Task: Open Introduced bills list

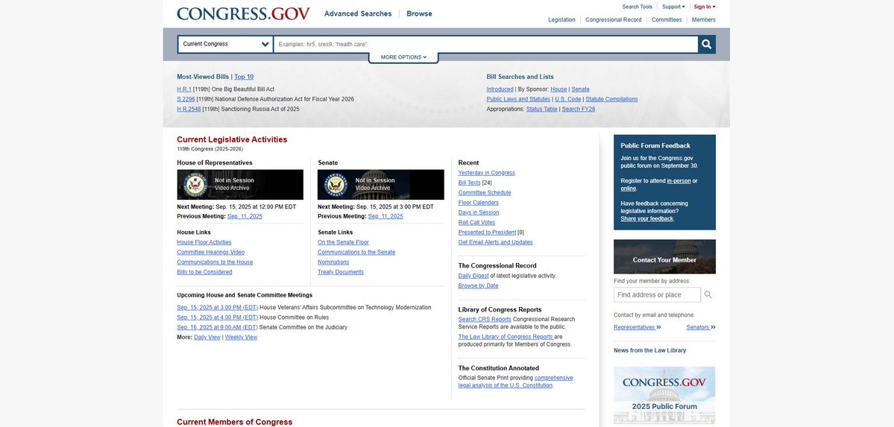Action: pyautogui.click(x=500, y=89)
